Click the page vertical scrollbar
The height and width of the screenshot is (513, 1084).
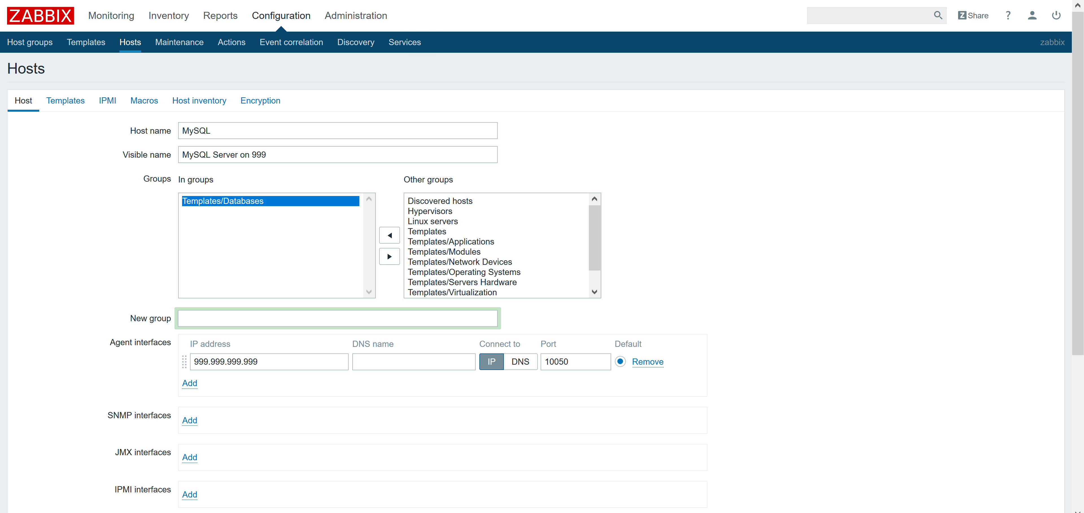[1078, 183]
